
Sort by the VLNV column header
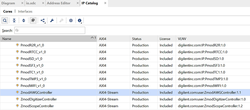tap(213, 39)
